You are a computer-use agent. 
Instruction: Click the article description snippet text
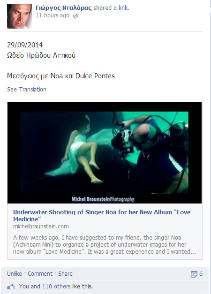pos(105,244)
